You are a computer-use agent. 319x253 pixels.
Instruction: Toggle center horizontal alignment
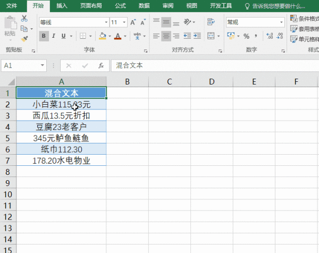pyautogui.click(x=166, y=36)
